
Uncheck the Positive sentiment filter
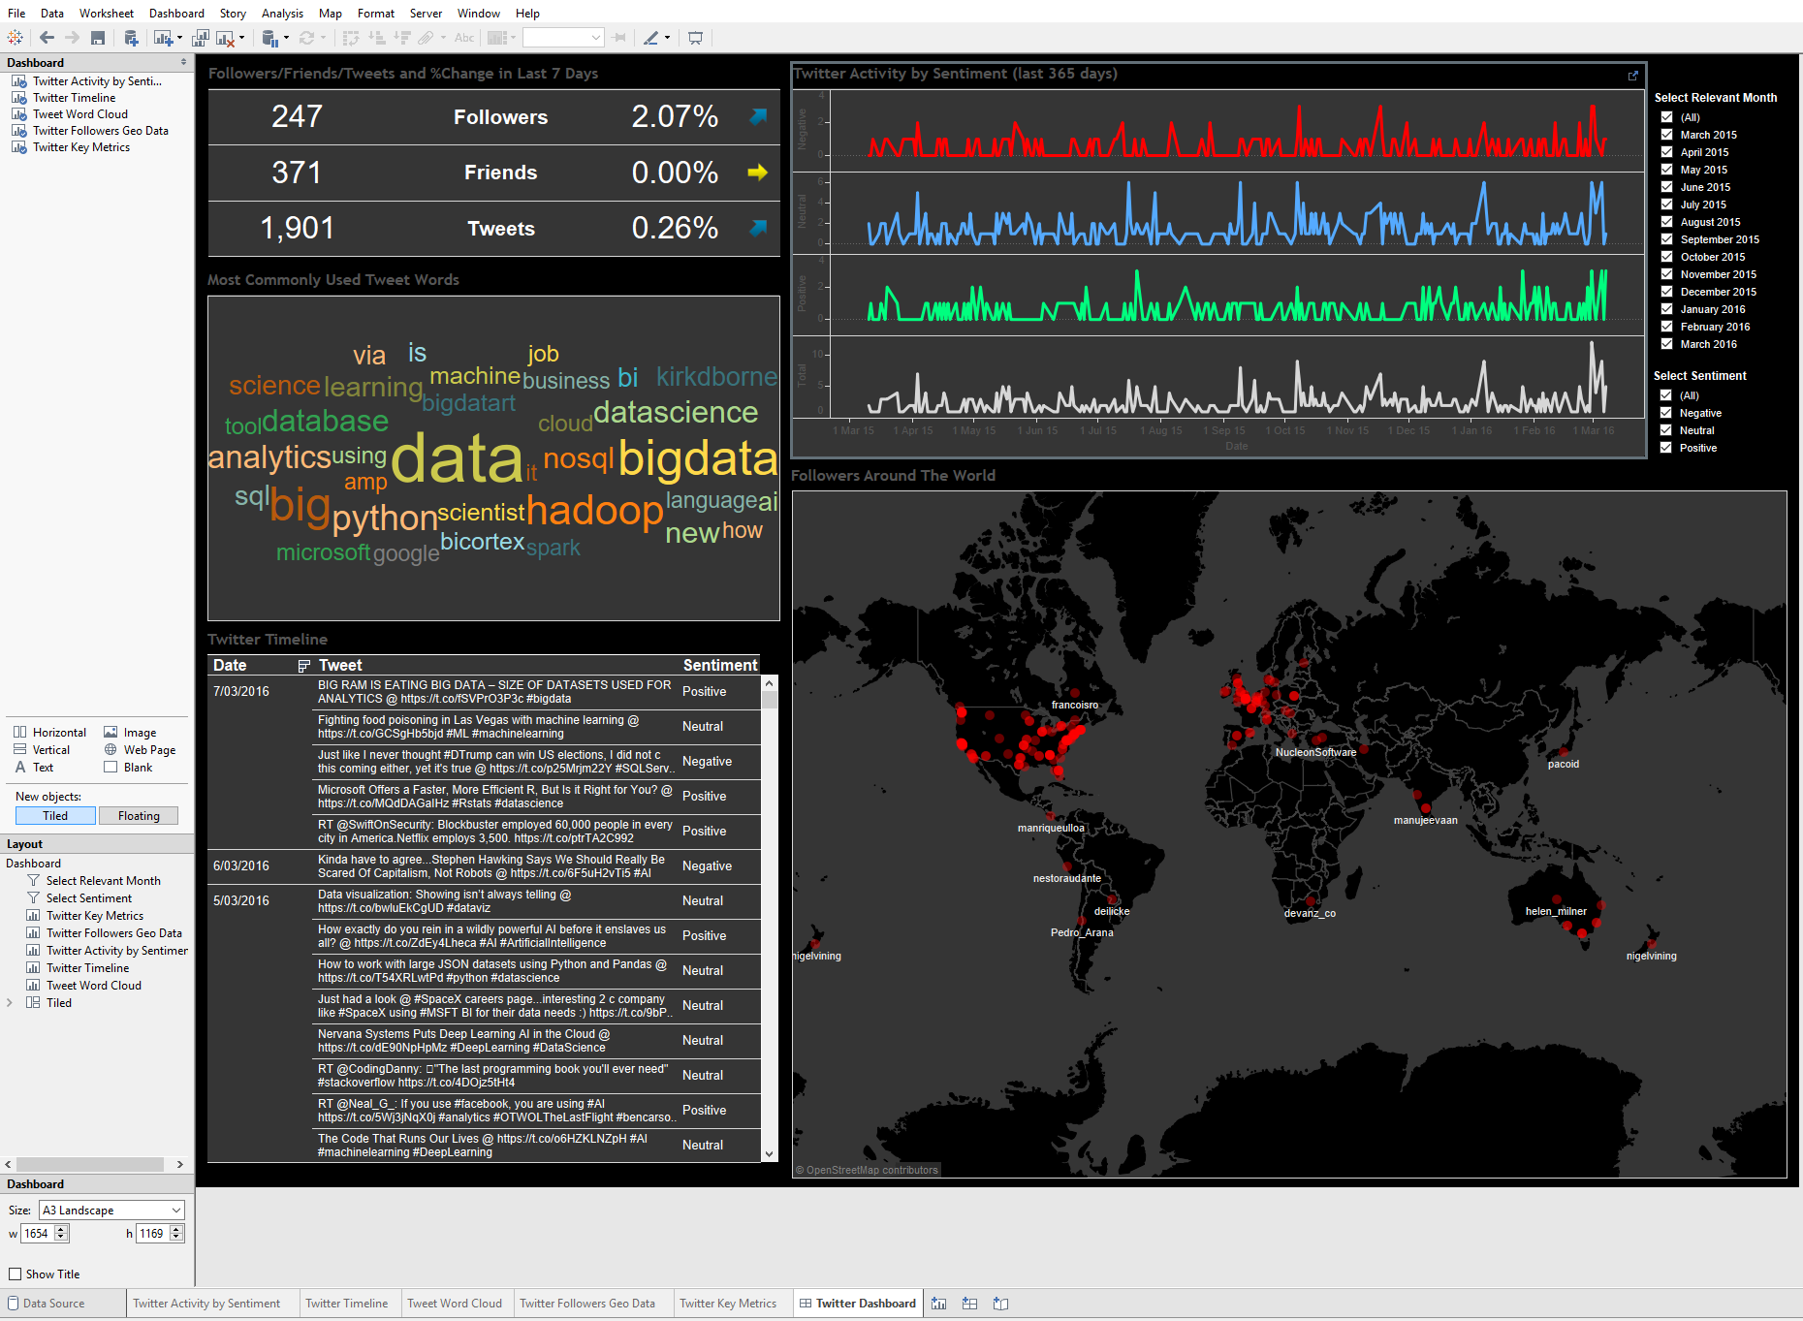[1666, 448]
